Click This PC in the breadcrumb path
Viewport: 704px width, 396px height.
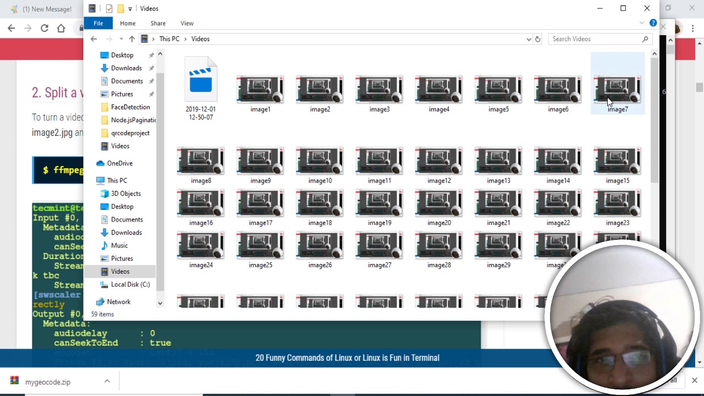coord(169,39)
